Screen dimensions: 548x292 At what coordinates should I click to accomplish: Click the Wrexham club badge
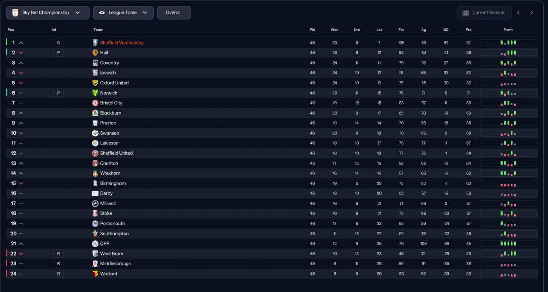tap(95, 173)
